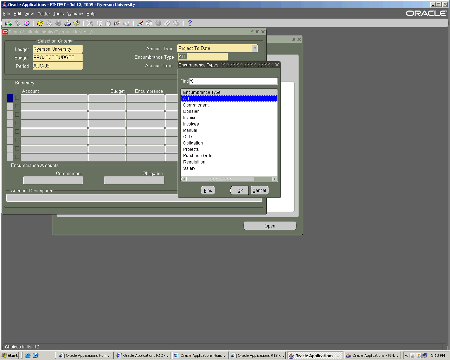The image size is (450, 360).
Task: Tick the last Summary row checkbox
Action: (17, 157)
